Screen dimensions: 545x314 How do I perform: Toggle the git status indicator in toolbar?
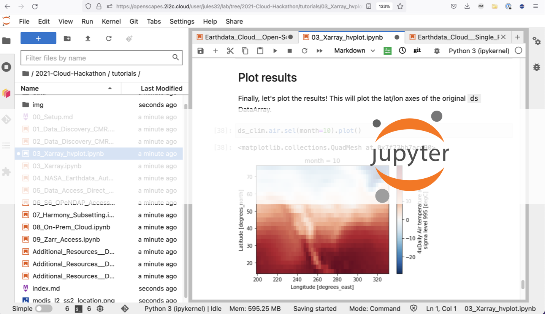[x=417, y=50]
